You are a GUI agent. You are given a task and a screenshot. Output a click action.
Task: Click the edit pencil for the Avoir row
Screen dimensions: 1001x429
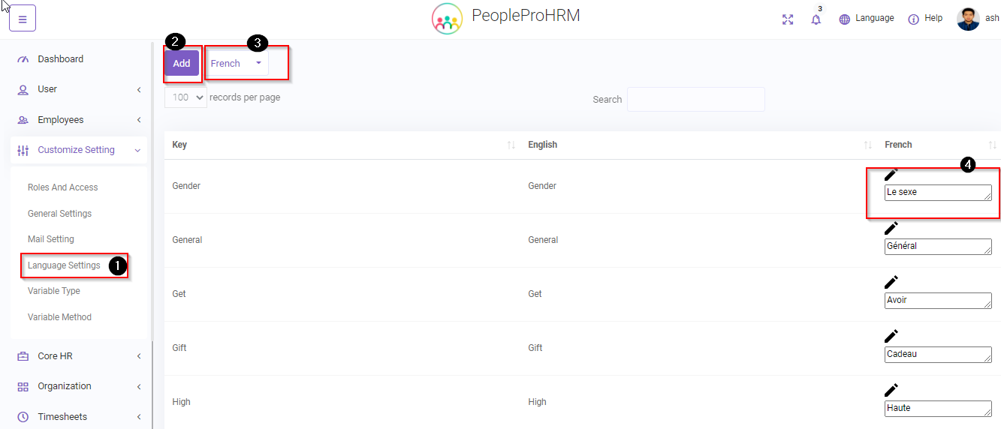click(x=891, y=282)
